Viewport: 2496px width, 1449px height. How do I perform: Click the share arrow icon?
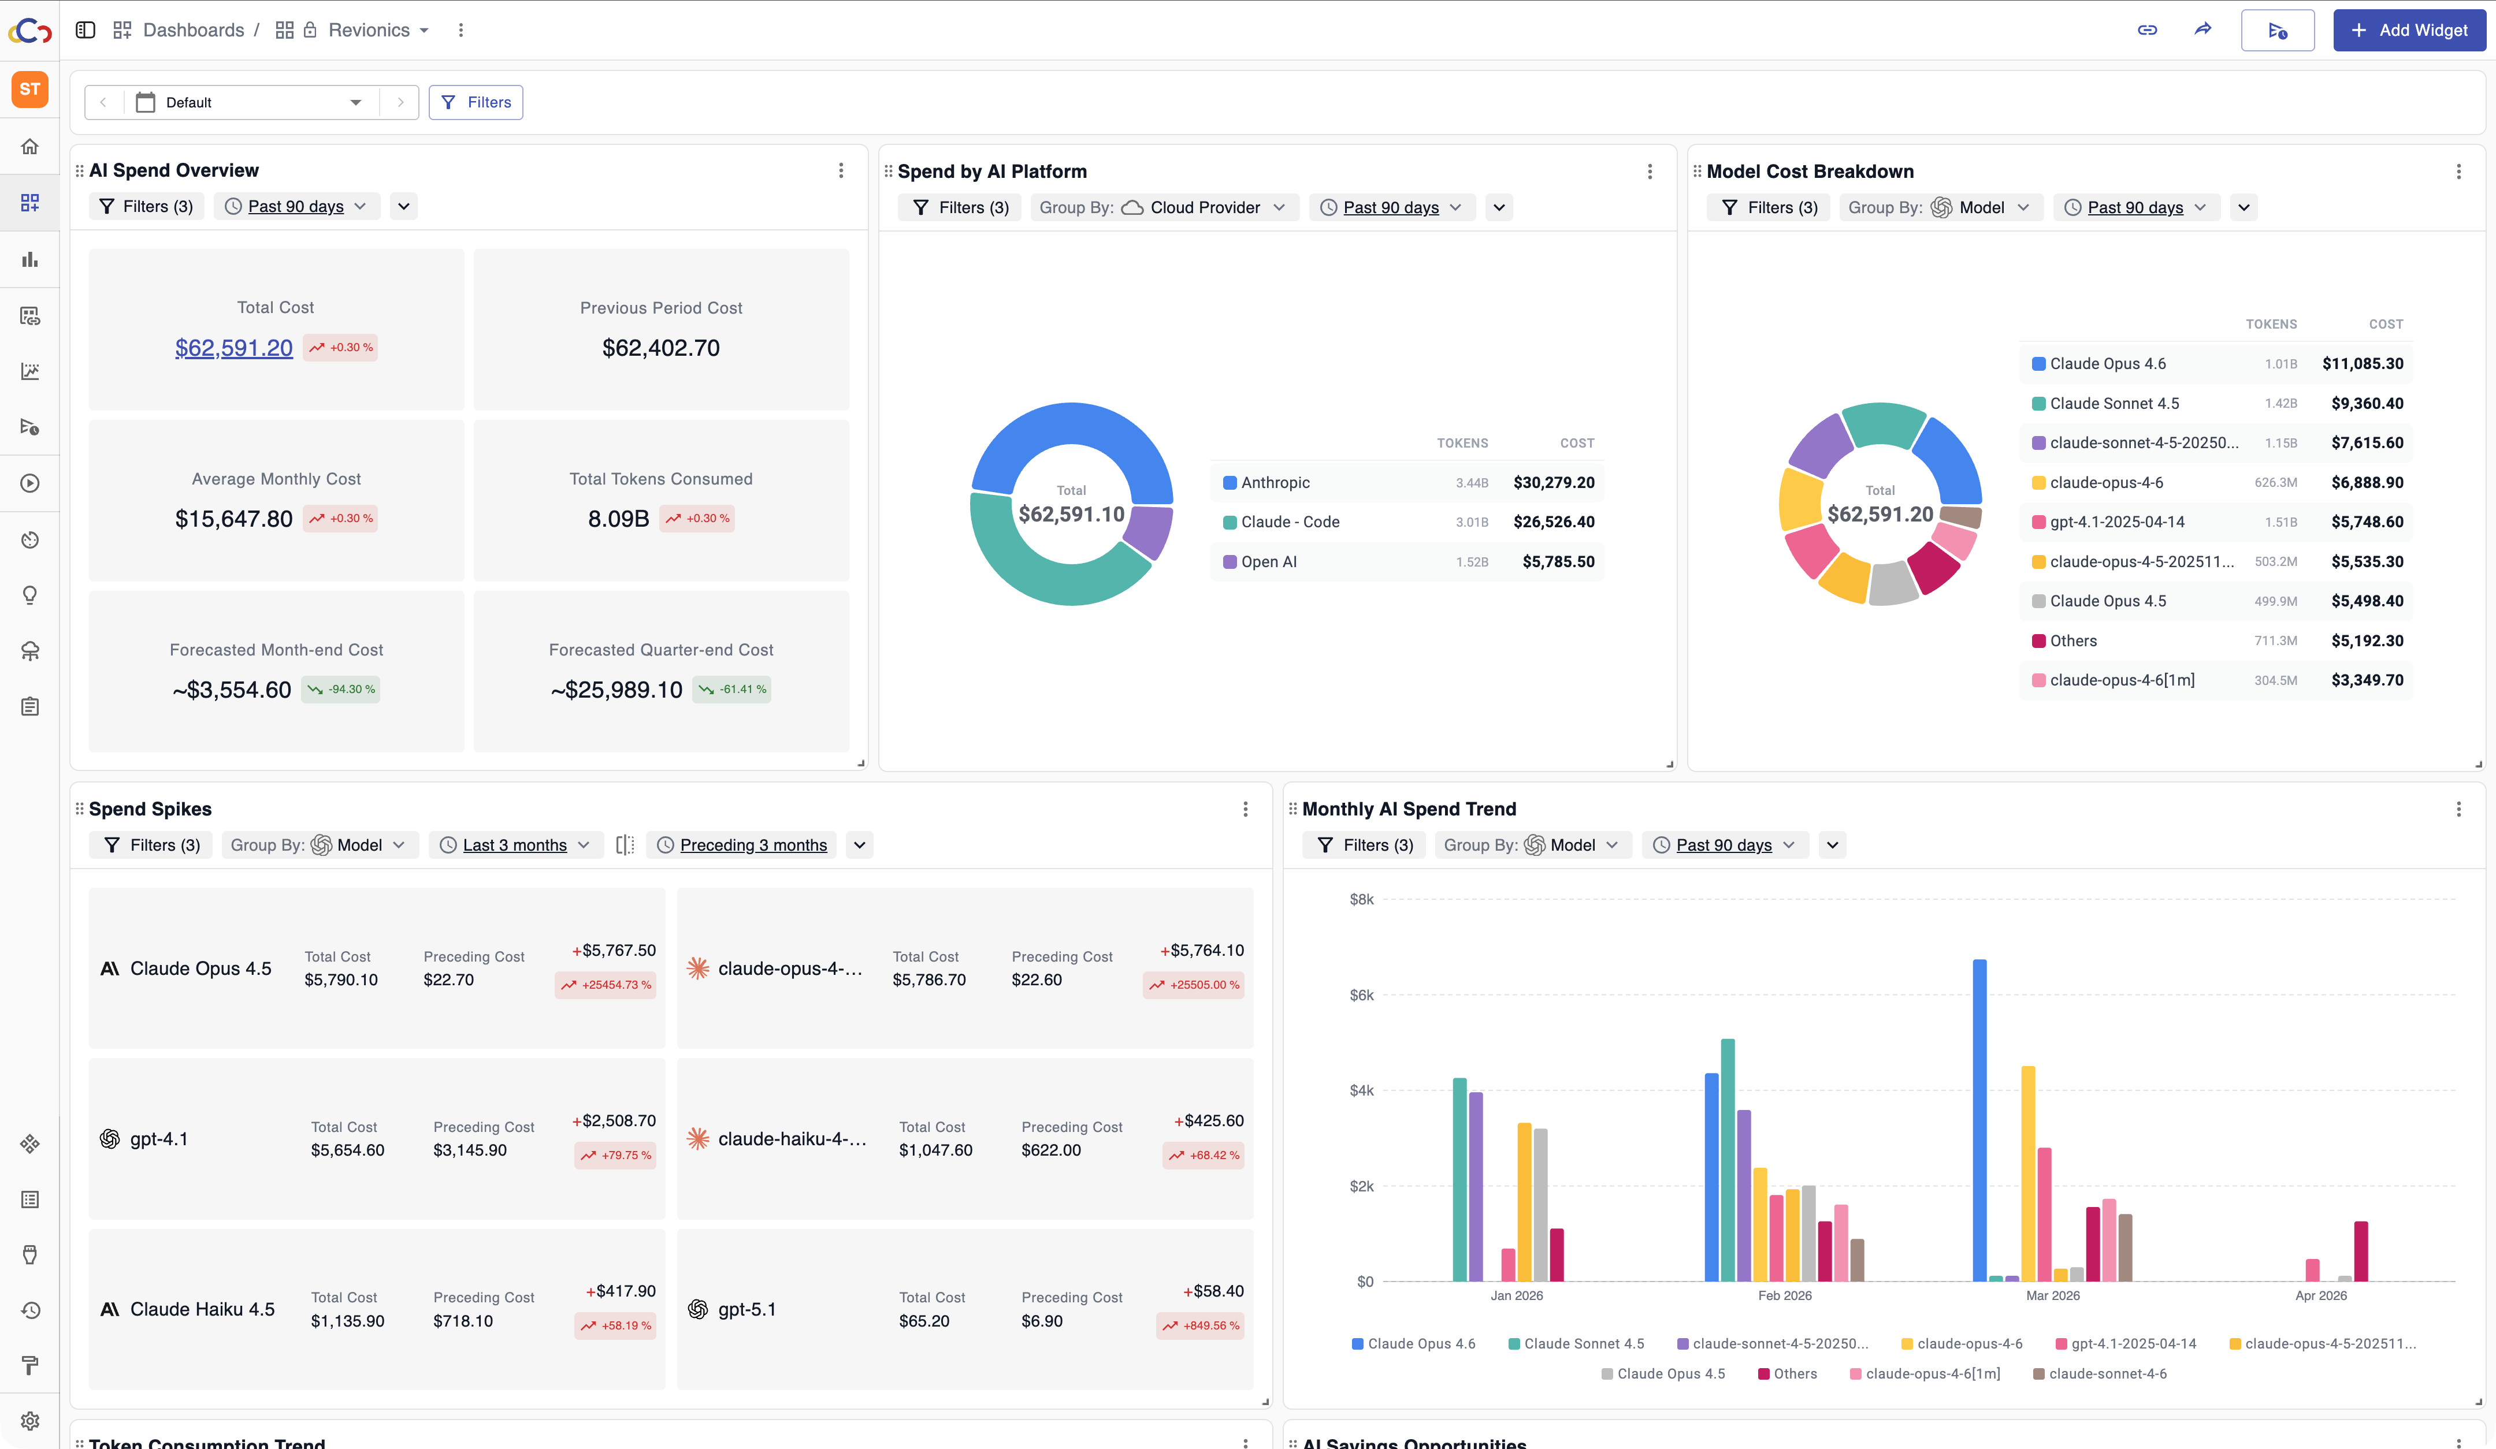(x=2202, y=29)
